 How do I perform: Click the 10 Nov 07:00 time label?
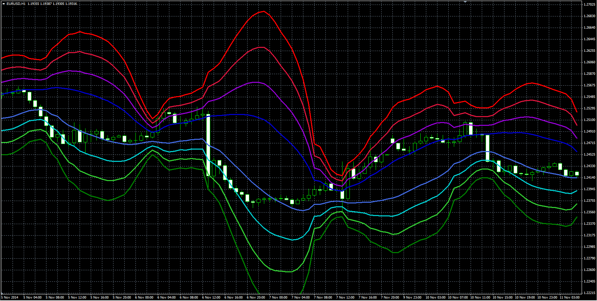[x=458, y=298]
